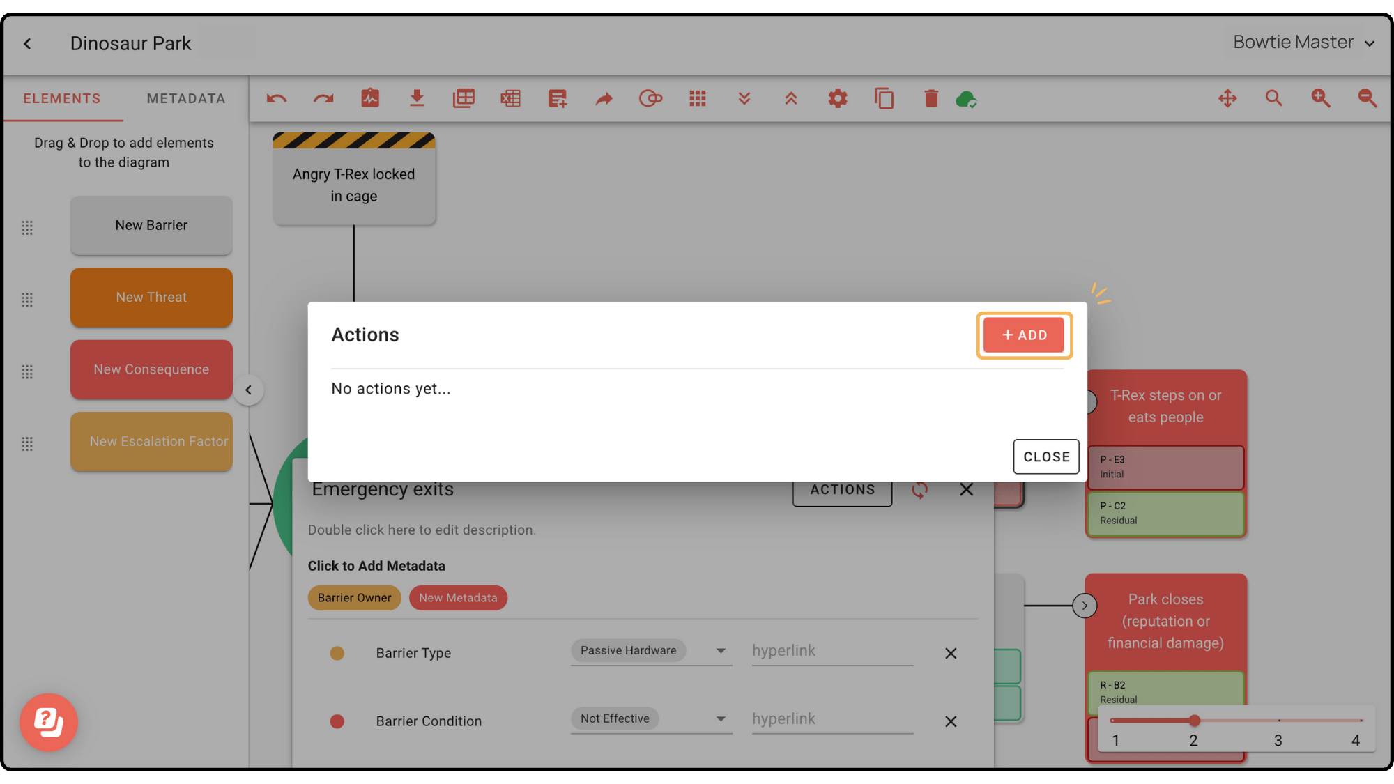Select the Zoom In magnifier icon

(x=1320, y=98)
